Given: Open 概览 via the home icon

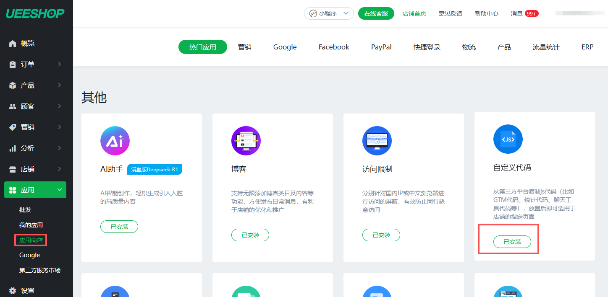Looking at the screenshot, I should (13, 44).
